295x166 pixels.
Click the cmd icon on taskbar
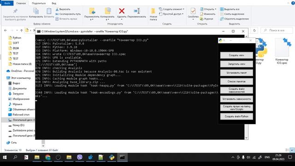[x=122, y=157]
